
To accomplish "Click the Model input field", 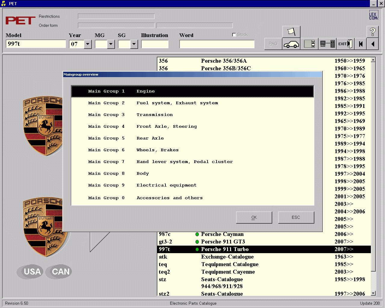I will click(35, 44).
